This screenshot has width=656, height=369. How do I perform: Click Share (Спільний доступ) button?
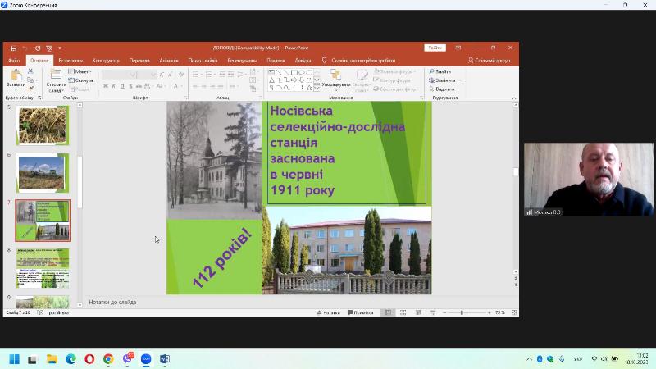click(490, 60)
